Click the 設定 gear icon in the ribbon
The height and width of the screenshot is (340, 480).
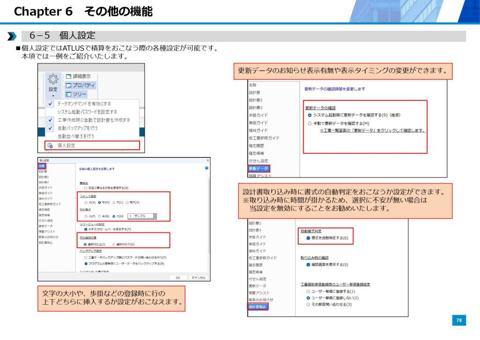(x=53, y=79)
